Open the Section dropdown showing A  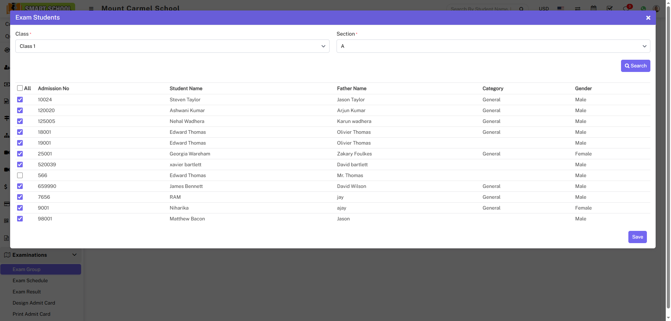click(x=493, y=46)
